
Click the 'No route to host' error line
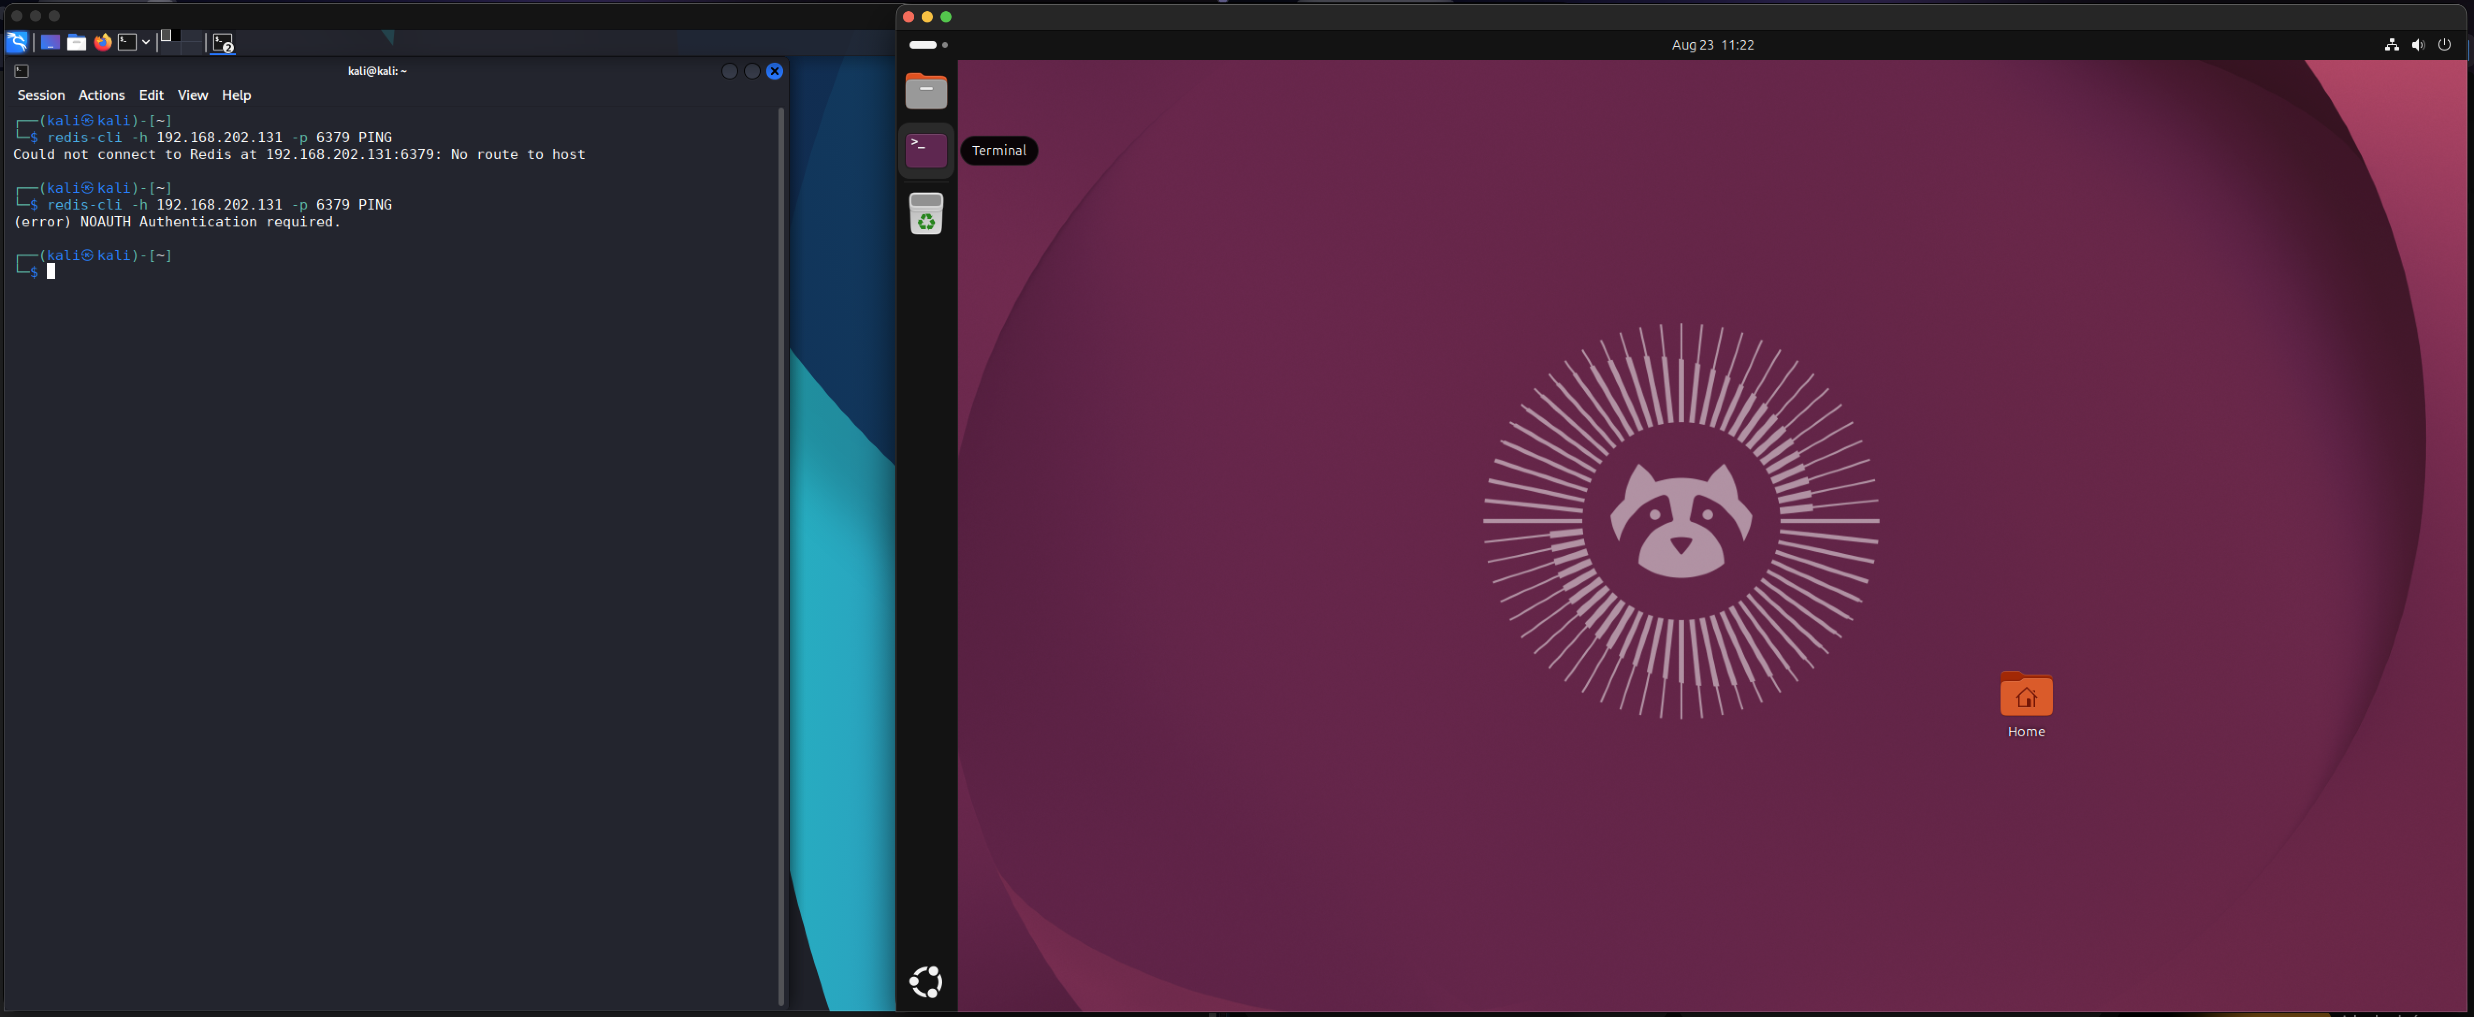pyautogui.click(x=298, y=155)
